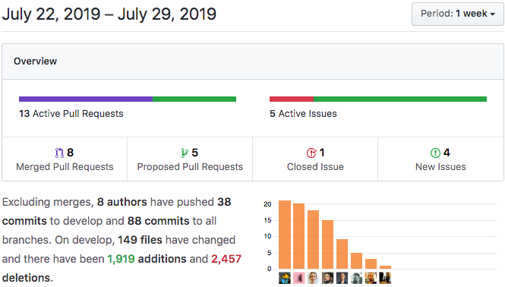Click the third commit bar in chart
505x287 pixels.
pos(314,239)
